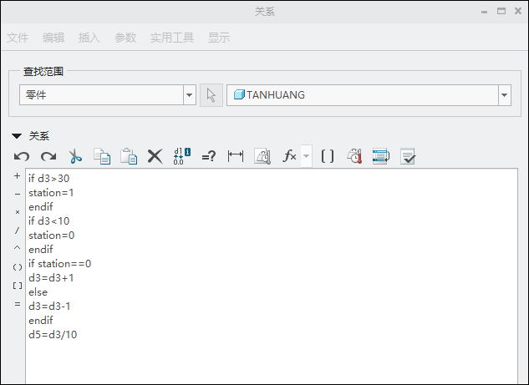
Task: Insert plus operator
Action: coord(18,176)
